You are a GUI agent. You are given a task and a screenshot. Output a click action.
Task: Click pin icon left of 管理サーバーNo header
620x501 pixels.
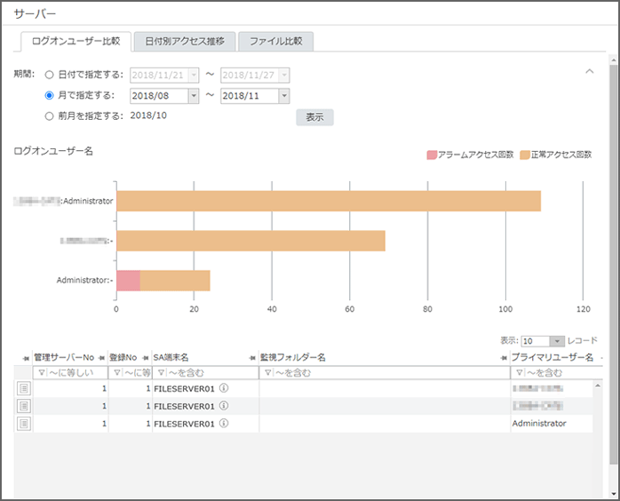tap(26, 357)
